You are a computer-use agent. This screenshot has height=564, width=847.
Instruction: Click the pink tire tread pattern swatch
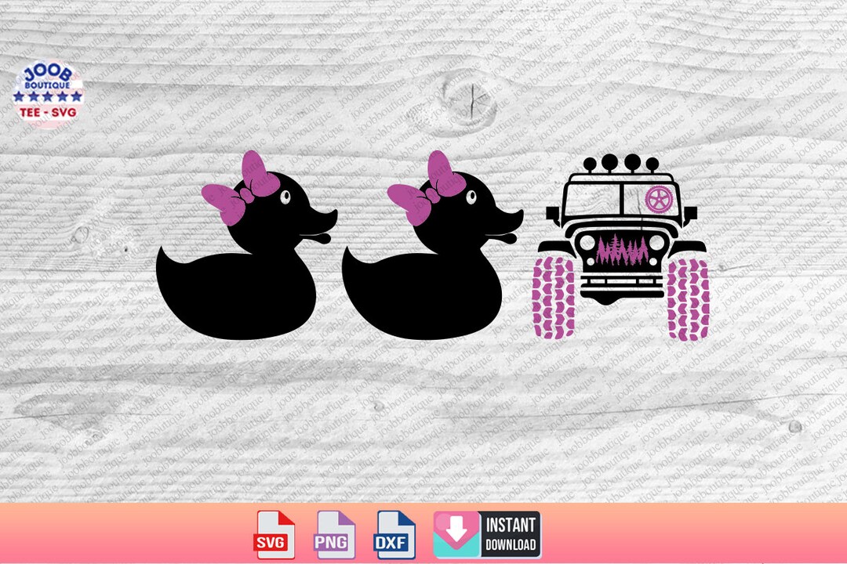(x=554, y=298)
